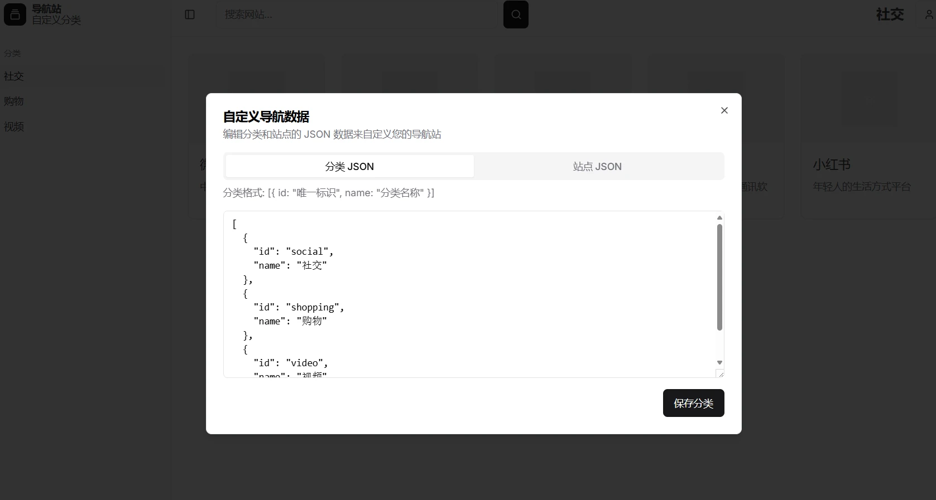
Task: Open the user profile icon
Action: tap(929, 15)
